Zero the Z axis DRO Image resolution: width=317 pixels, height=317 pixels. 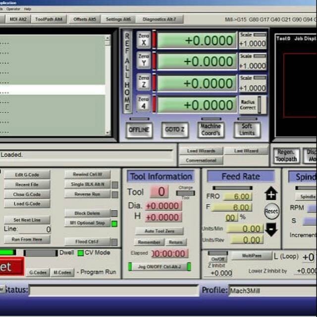pos(144,82)
